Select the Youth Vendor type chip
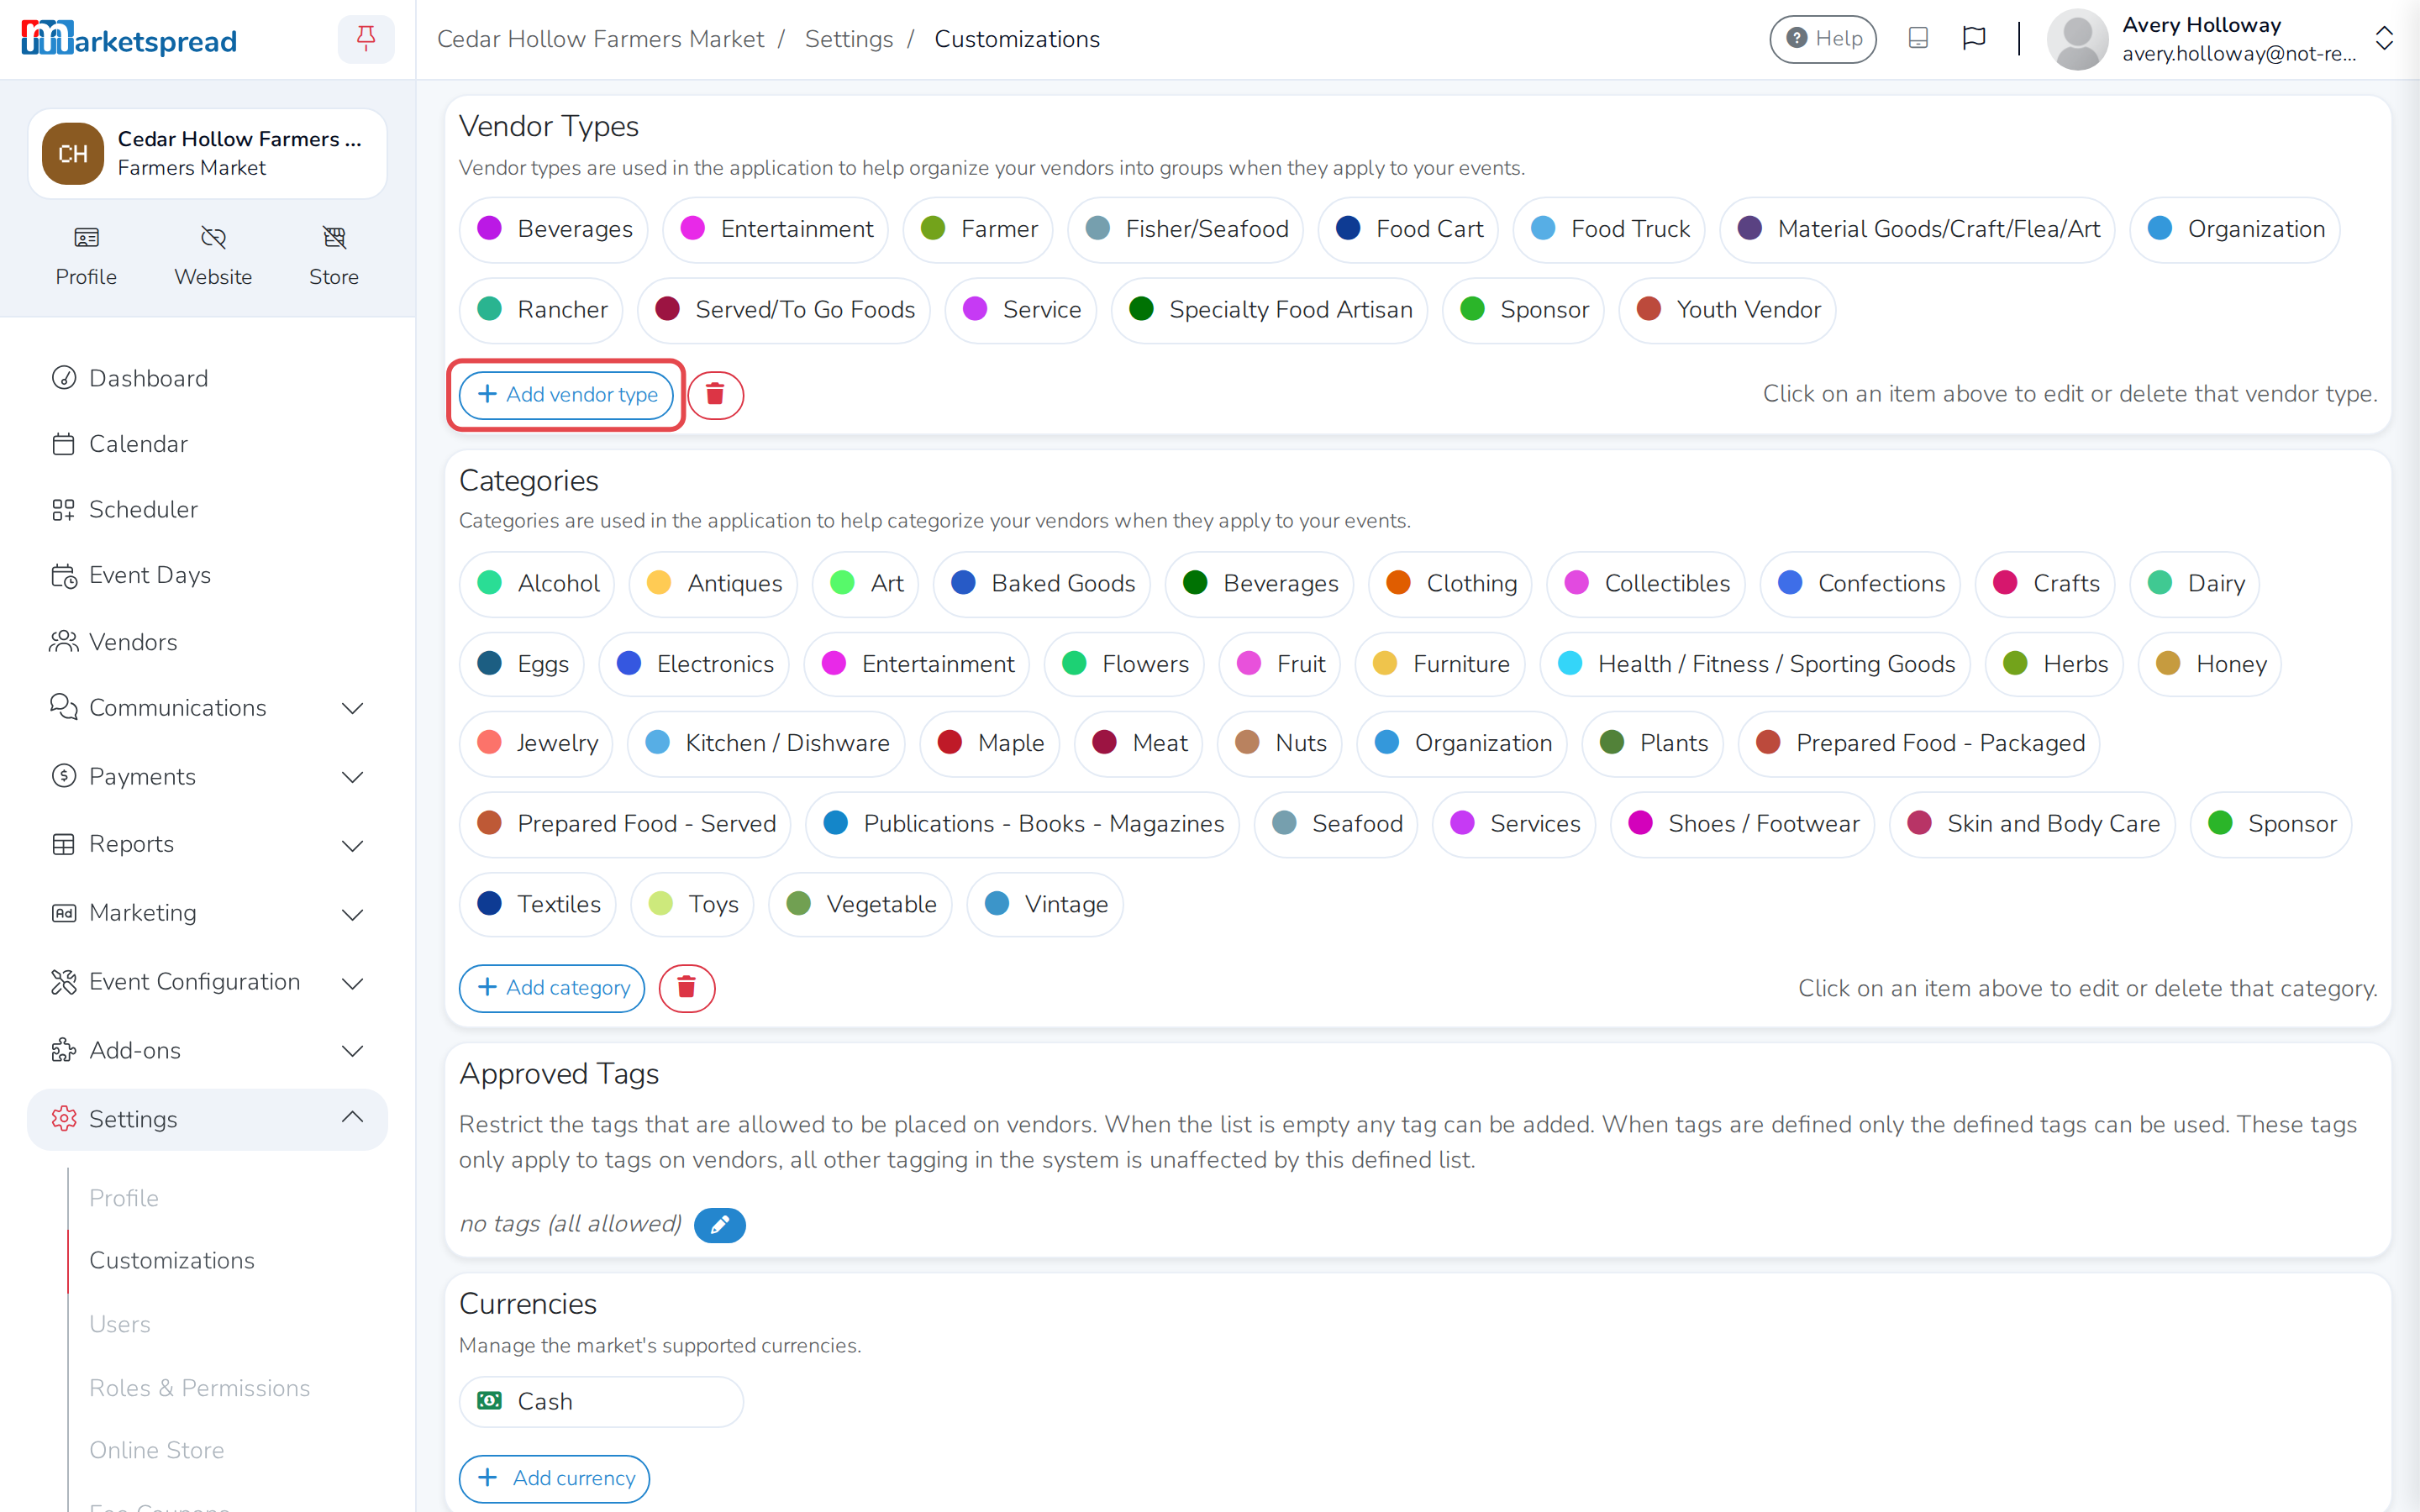 (x=1727, y=310)
